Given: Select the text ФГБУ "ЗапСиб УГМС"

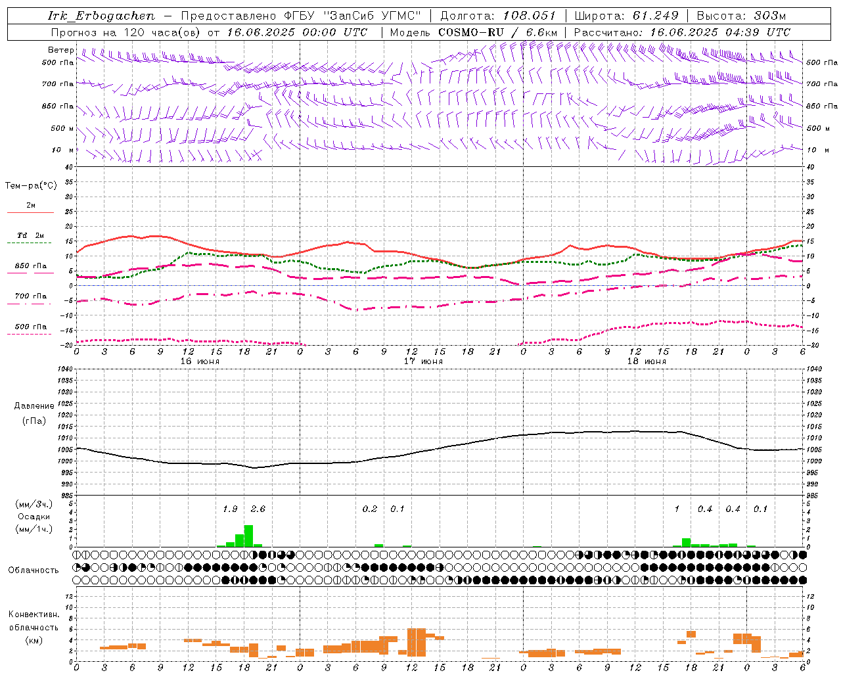Looking at the screenshot, I should pyautogui.click(x=353, y=16).
